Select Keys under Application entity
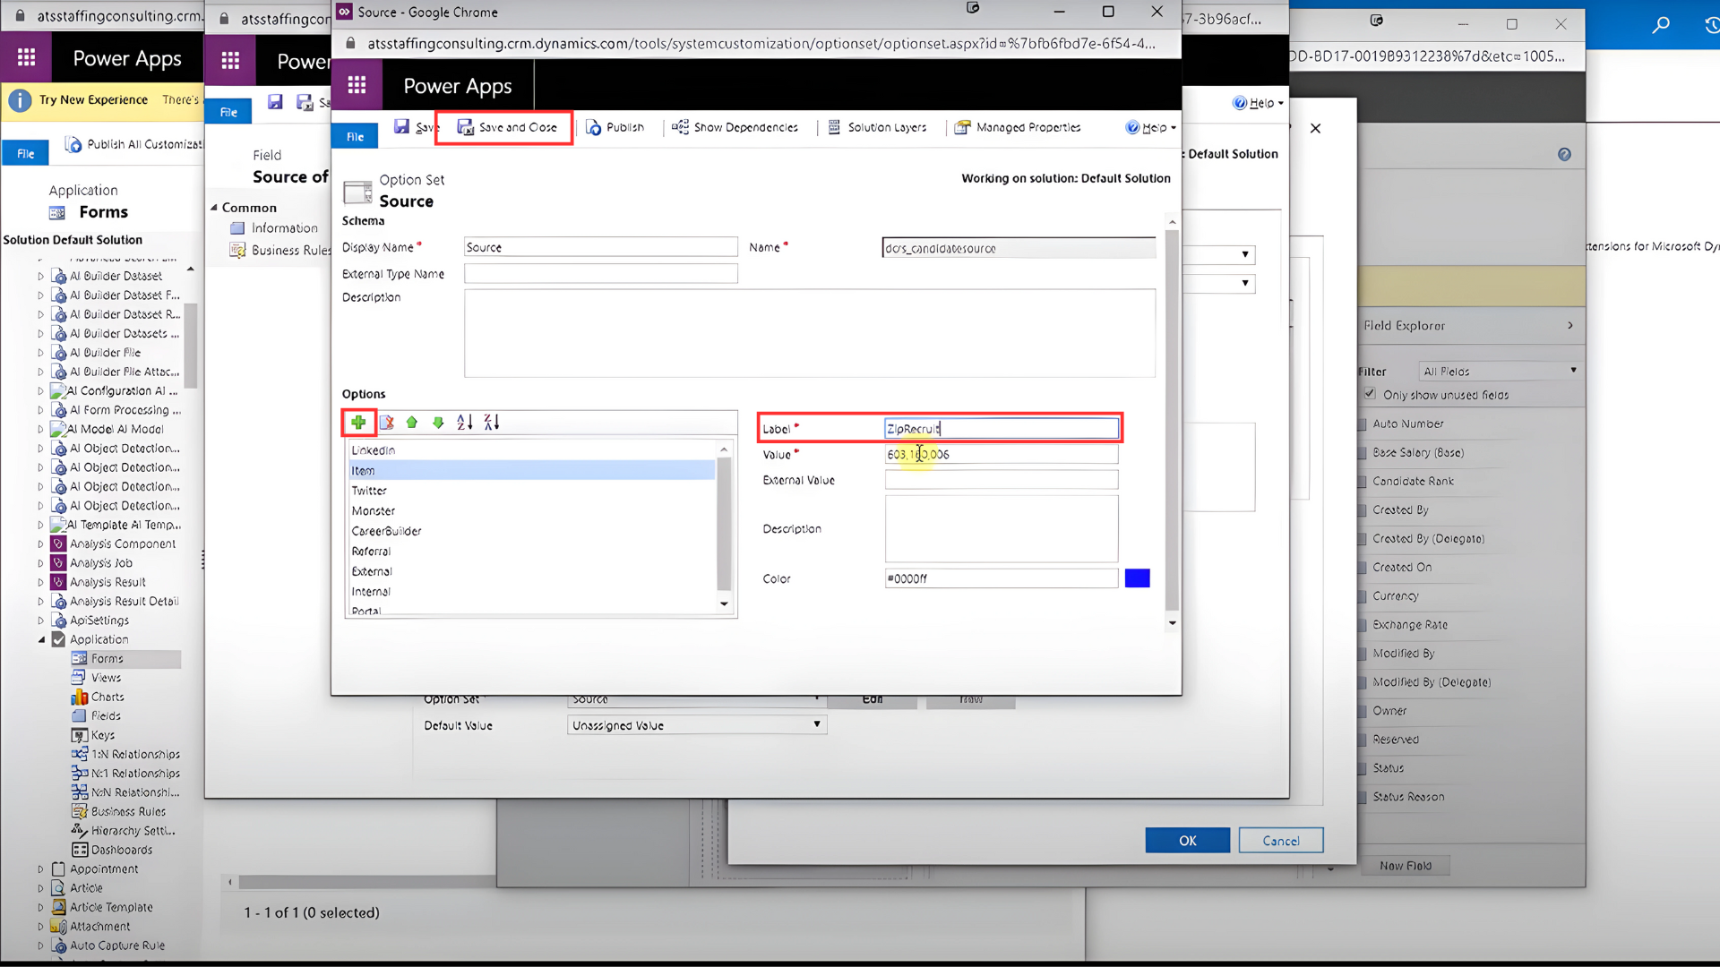 (103, 735)
